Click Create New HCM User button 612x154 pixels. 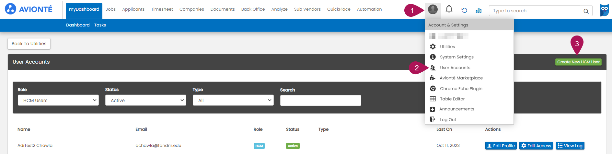click(578, 62)
